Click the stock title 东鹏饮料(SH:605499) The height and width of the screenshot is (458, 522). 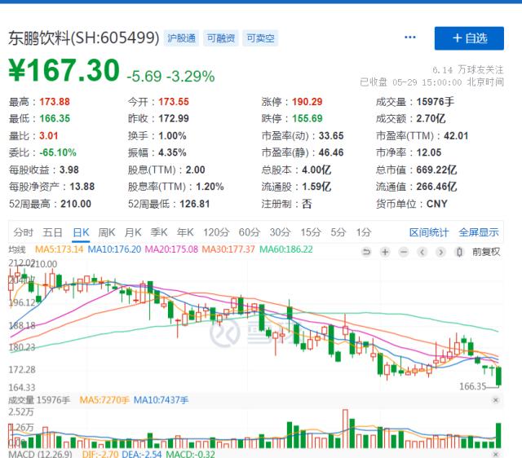point(84,38)
